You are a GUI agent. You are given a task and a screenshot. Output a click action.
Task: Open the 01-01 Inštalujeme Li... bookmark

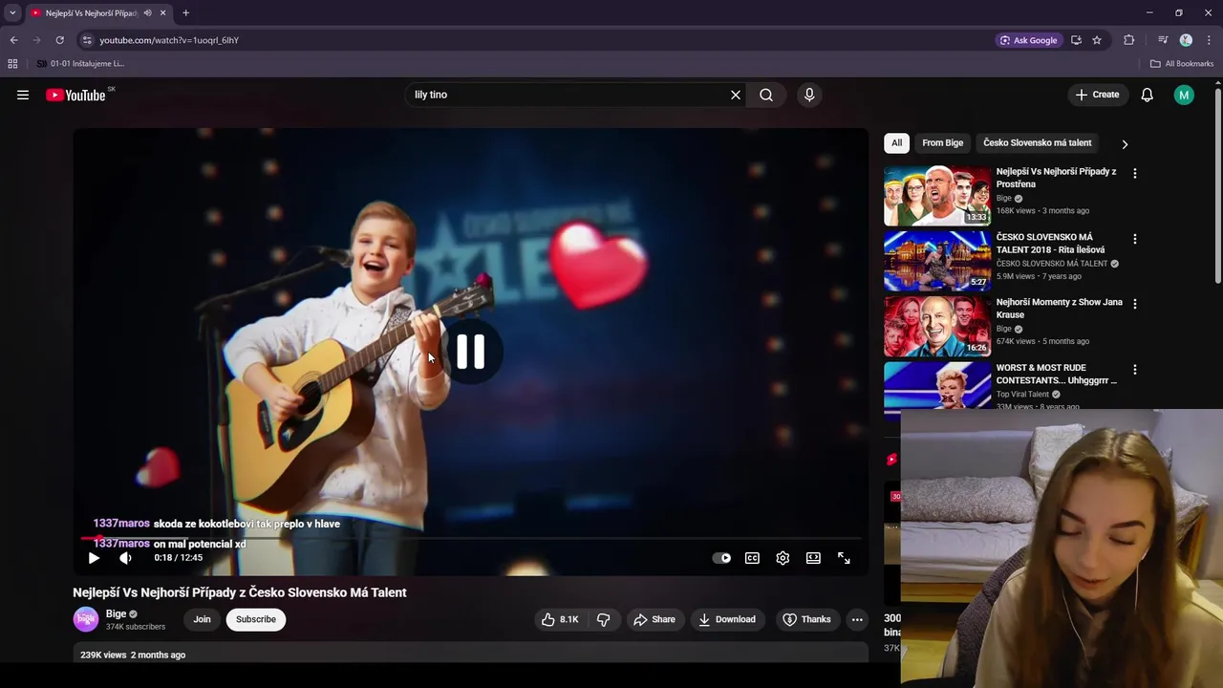pyautogui.click(x=80, y=64)
